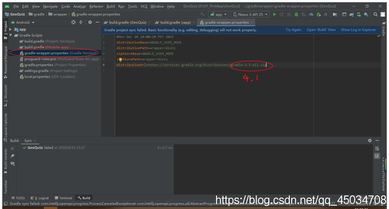Viewport: 389px width, 209px height.
Task: Open Project Structure from the toolbar
Action: [335, 14]
